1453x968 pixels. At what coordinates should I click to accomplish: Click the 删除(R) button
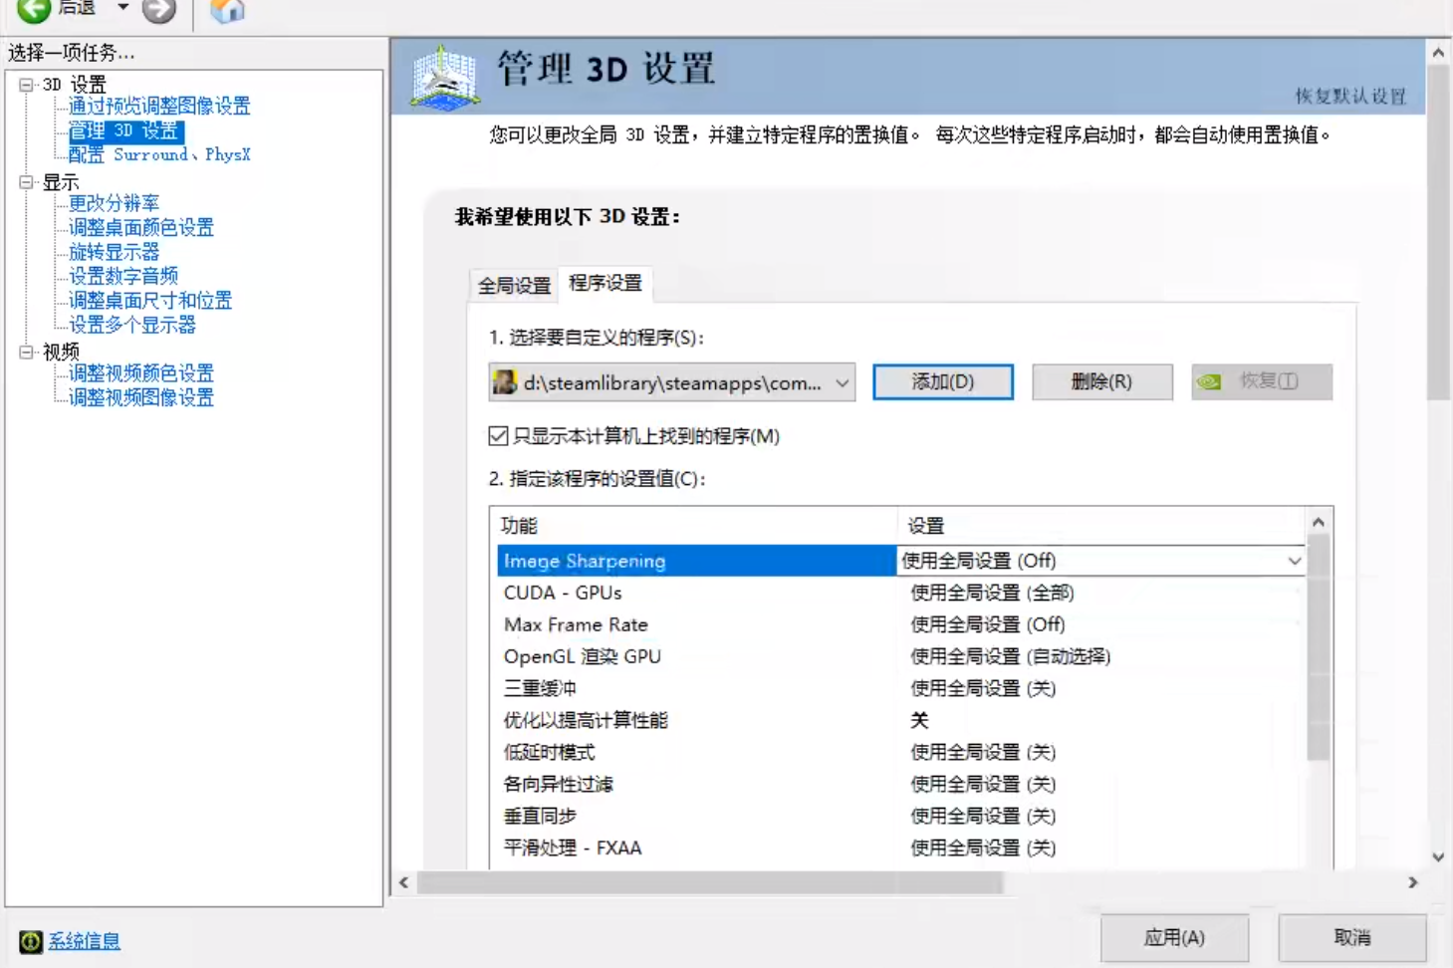pos(1101,381)
